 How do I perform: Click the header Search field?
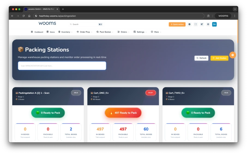pyautogui.click(x=85, y=24)
